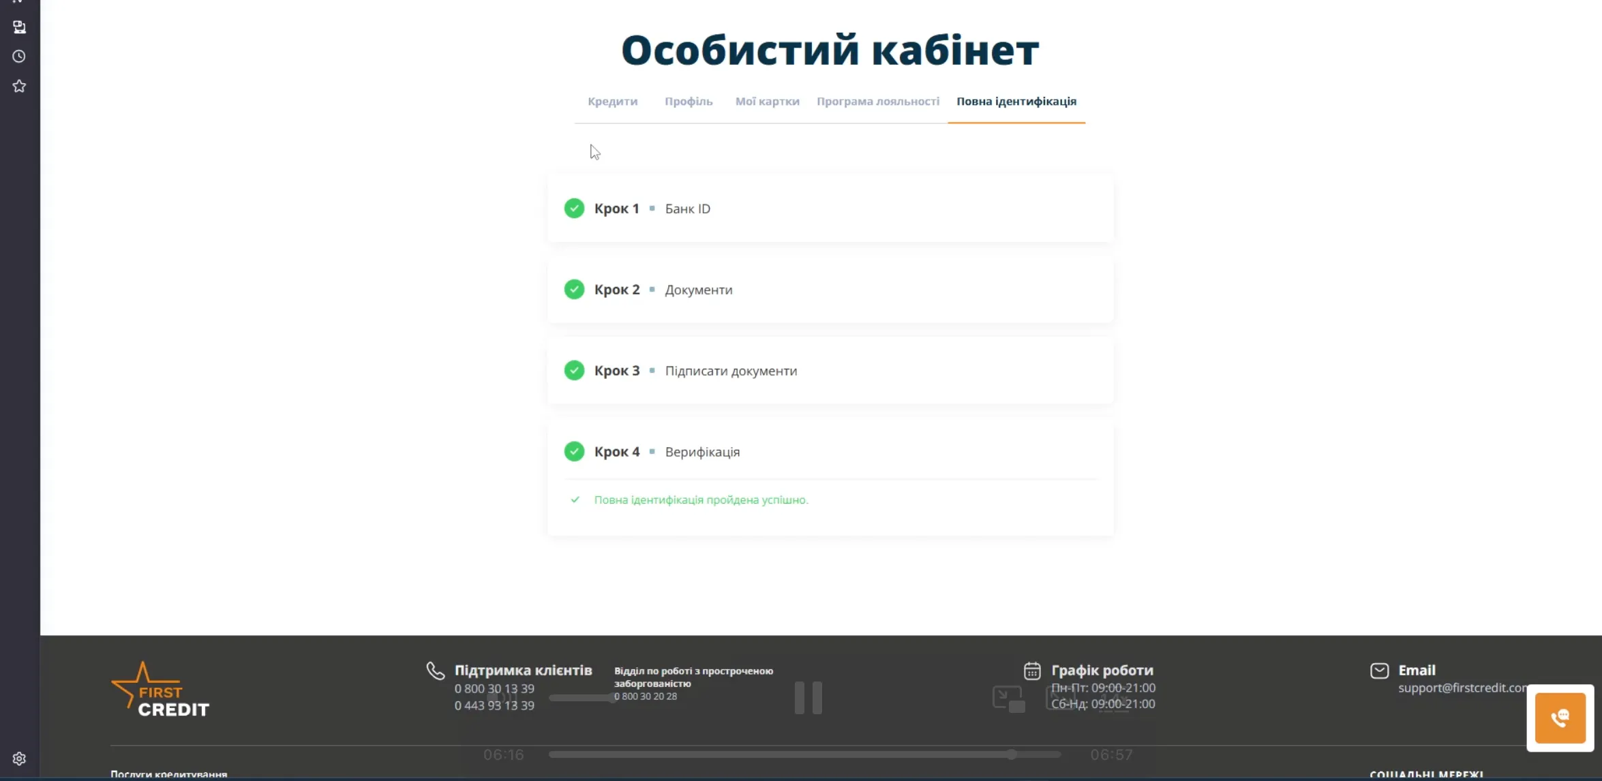Open the settings gear at sidebar bottom
This screenshot has height=781, width=1602.
19,759
